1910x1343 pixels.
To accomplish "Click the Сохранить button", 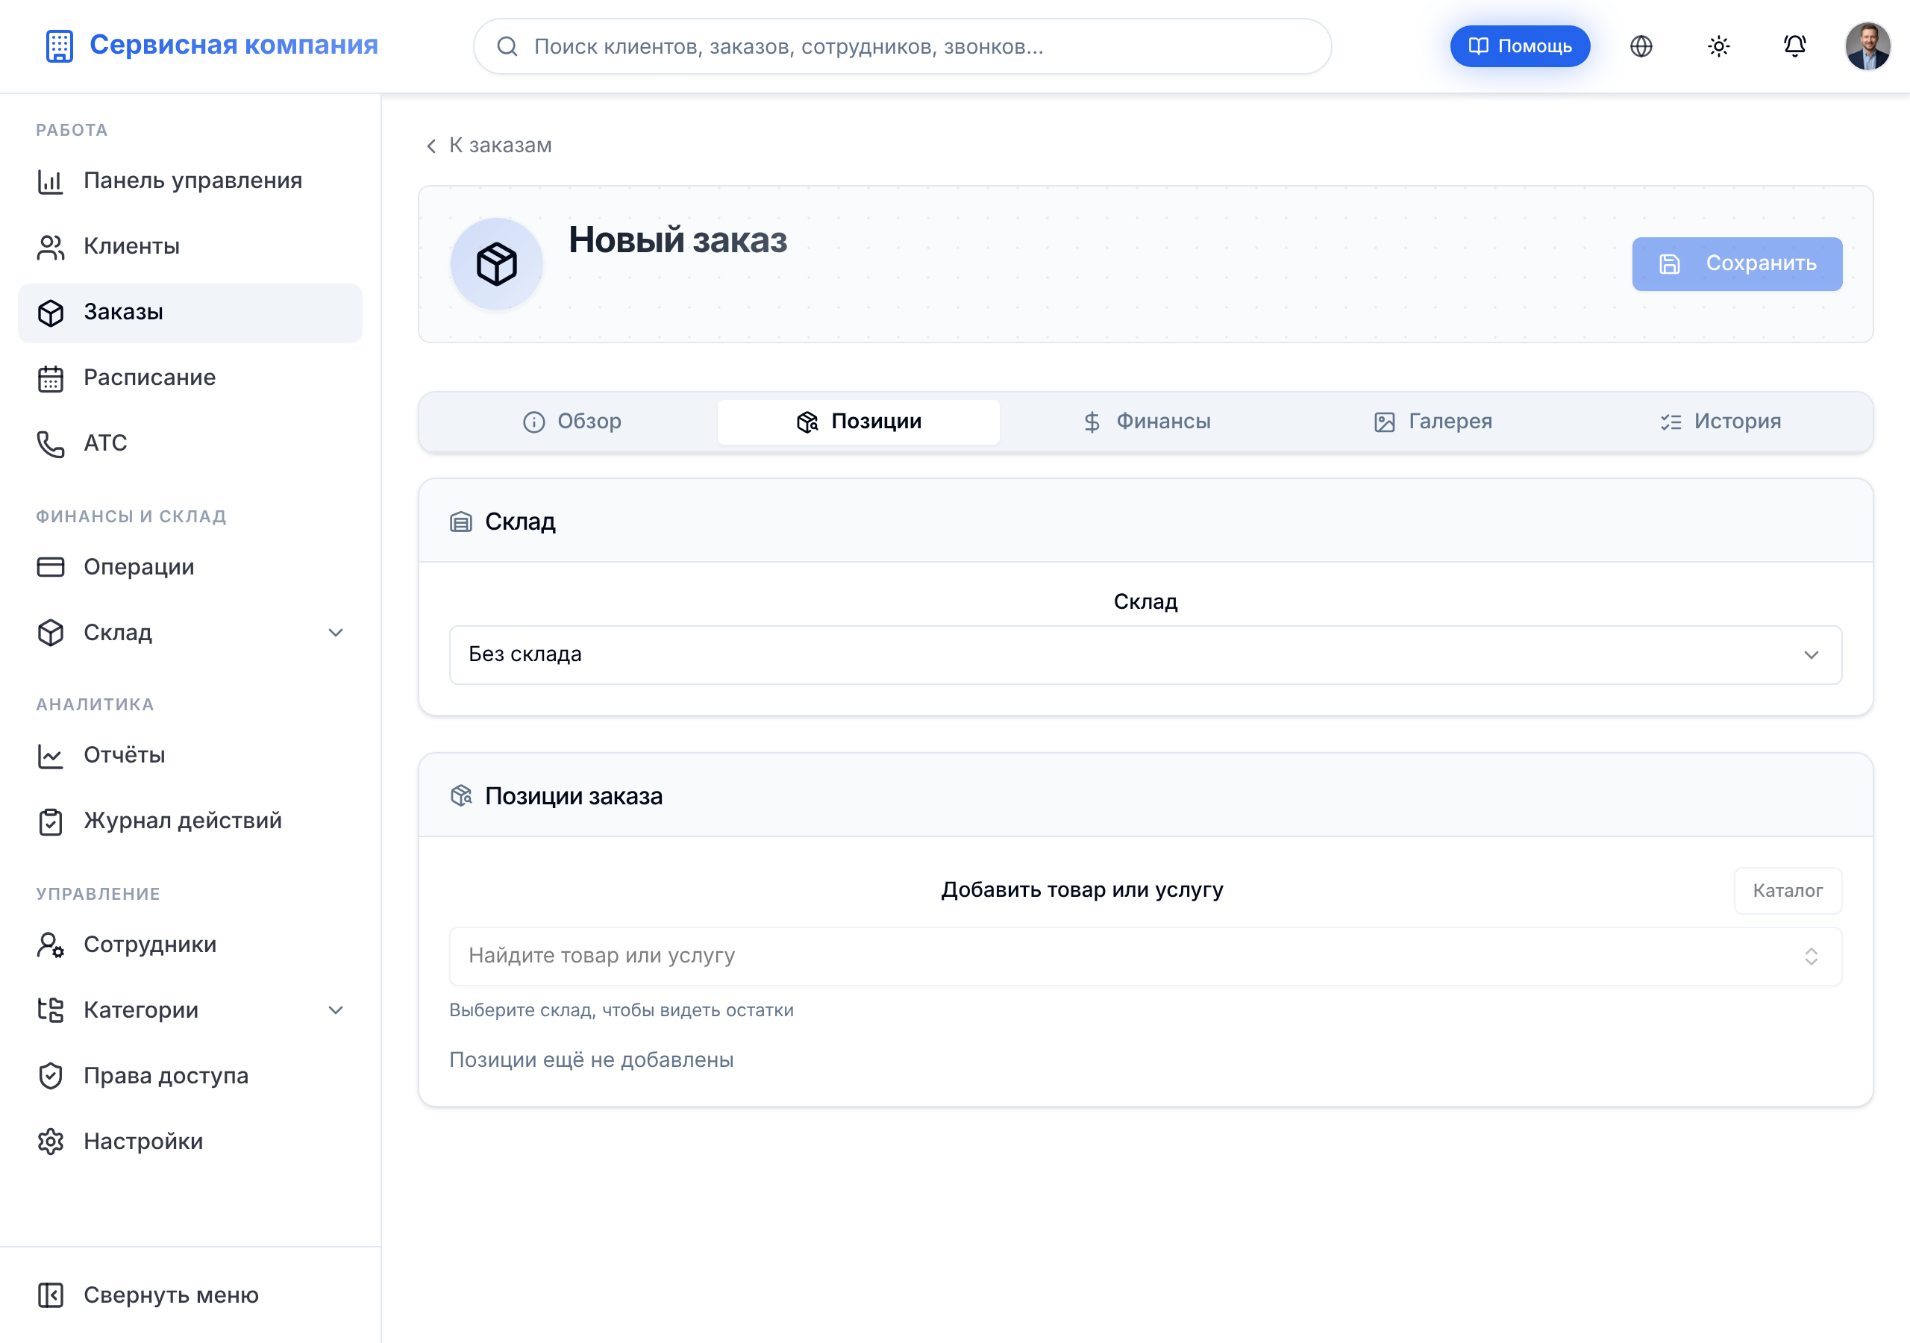I will 1736,264.
